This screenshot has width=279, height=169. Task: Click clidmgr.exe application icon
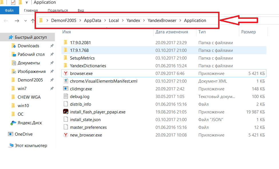[66, 89]
